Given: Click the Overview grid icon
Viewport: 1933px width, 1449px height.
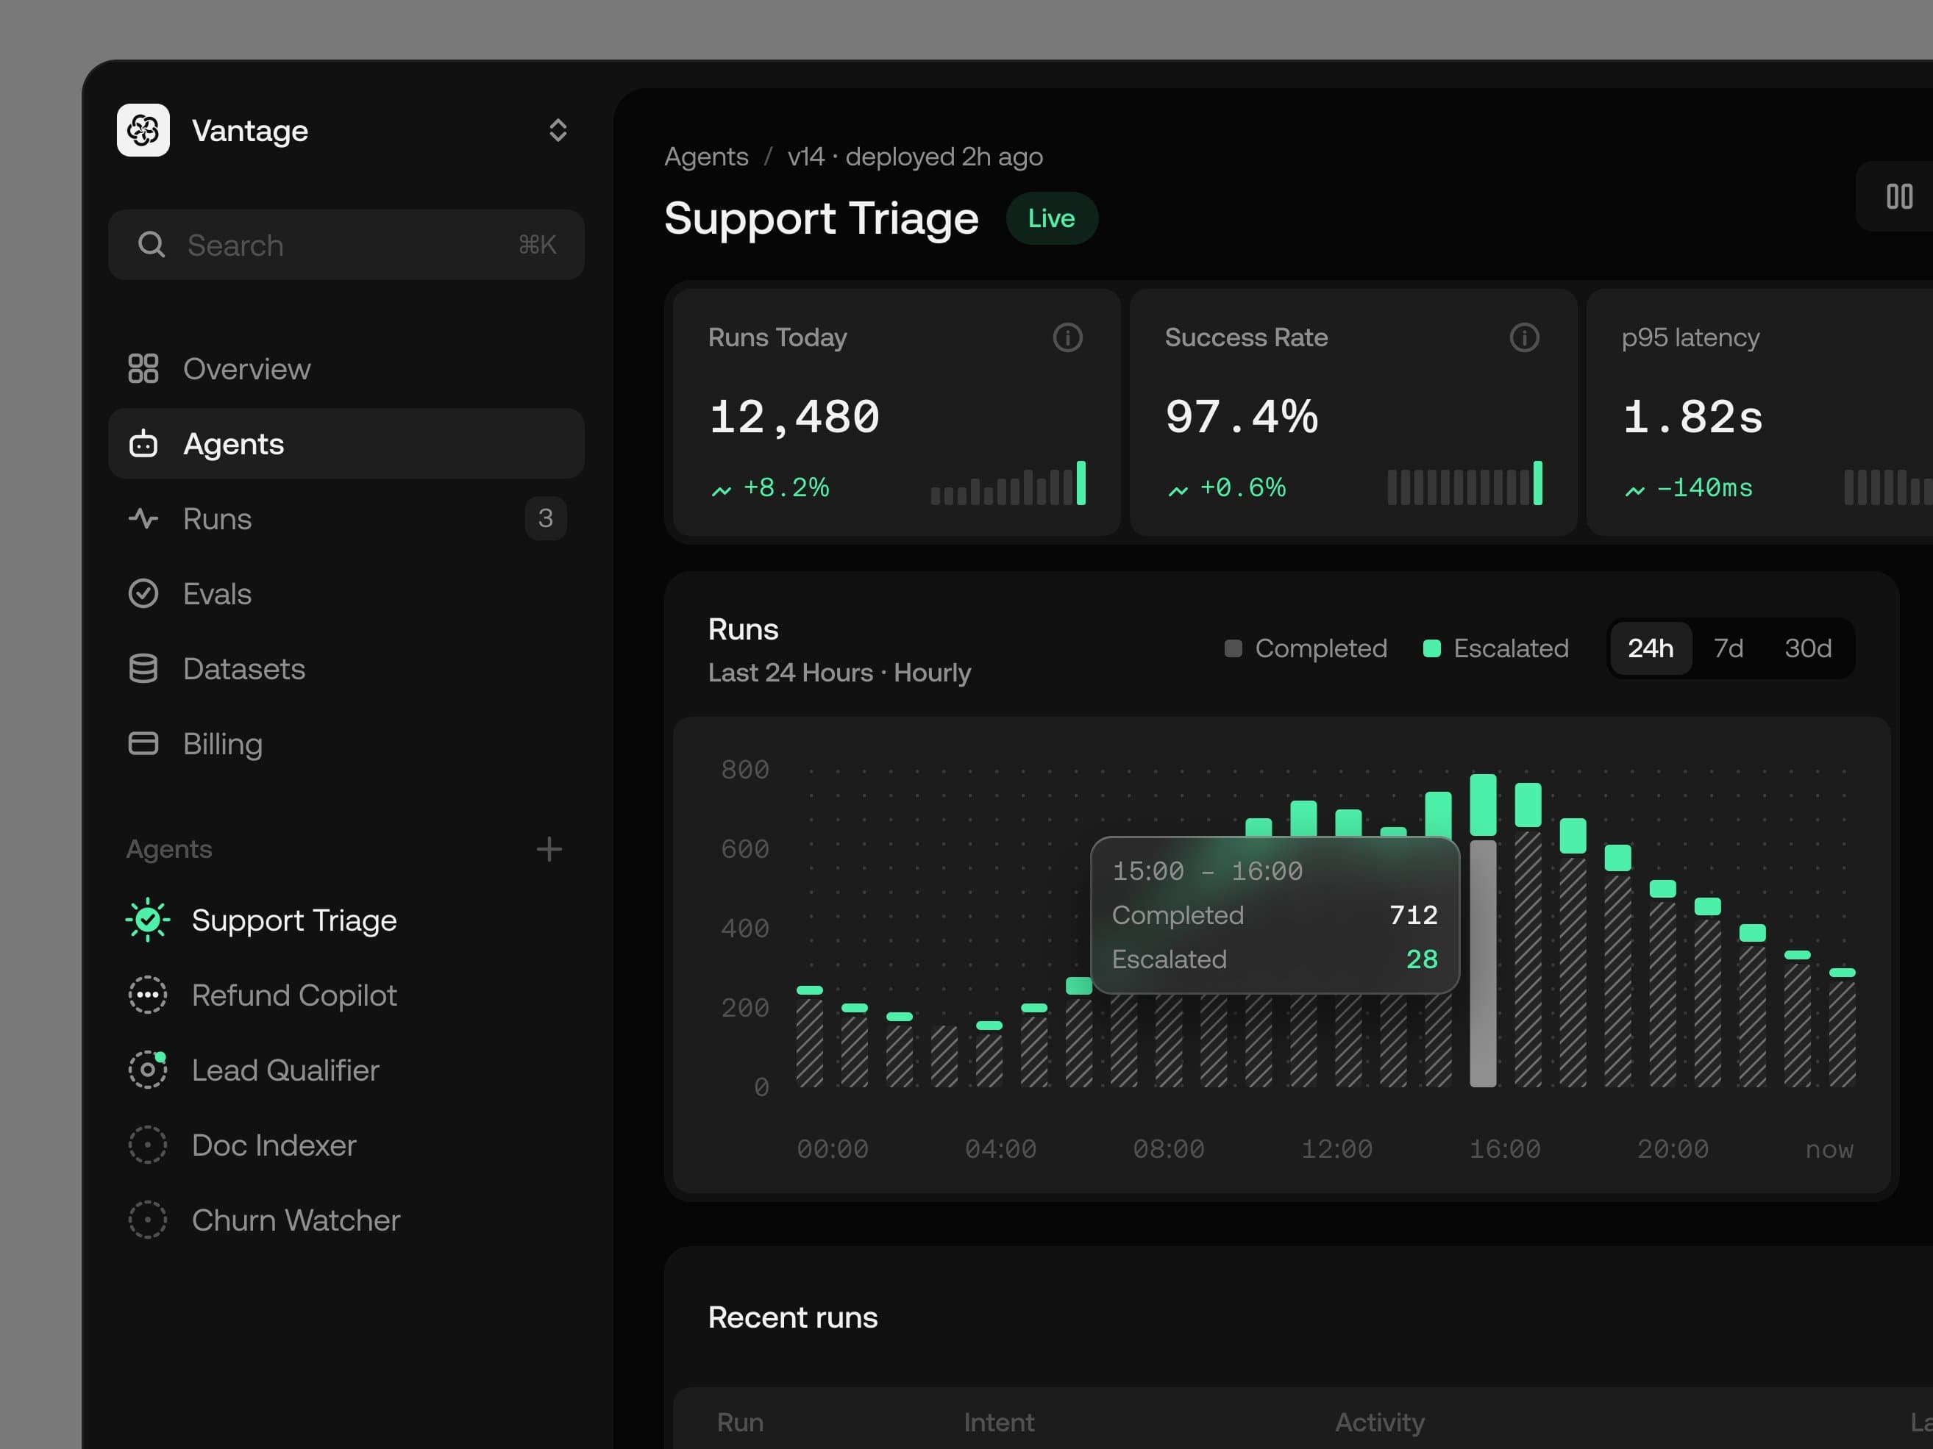Looking at the screenshot, I should point(143,368).
